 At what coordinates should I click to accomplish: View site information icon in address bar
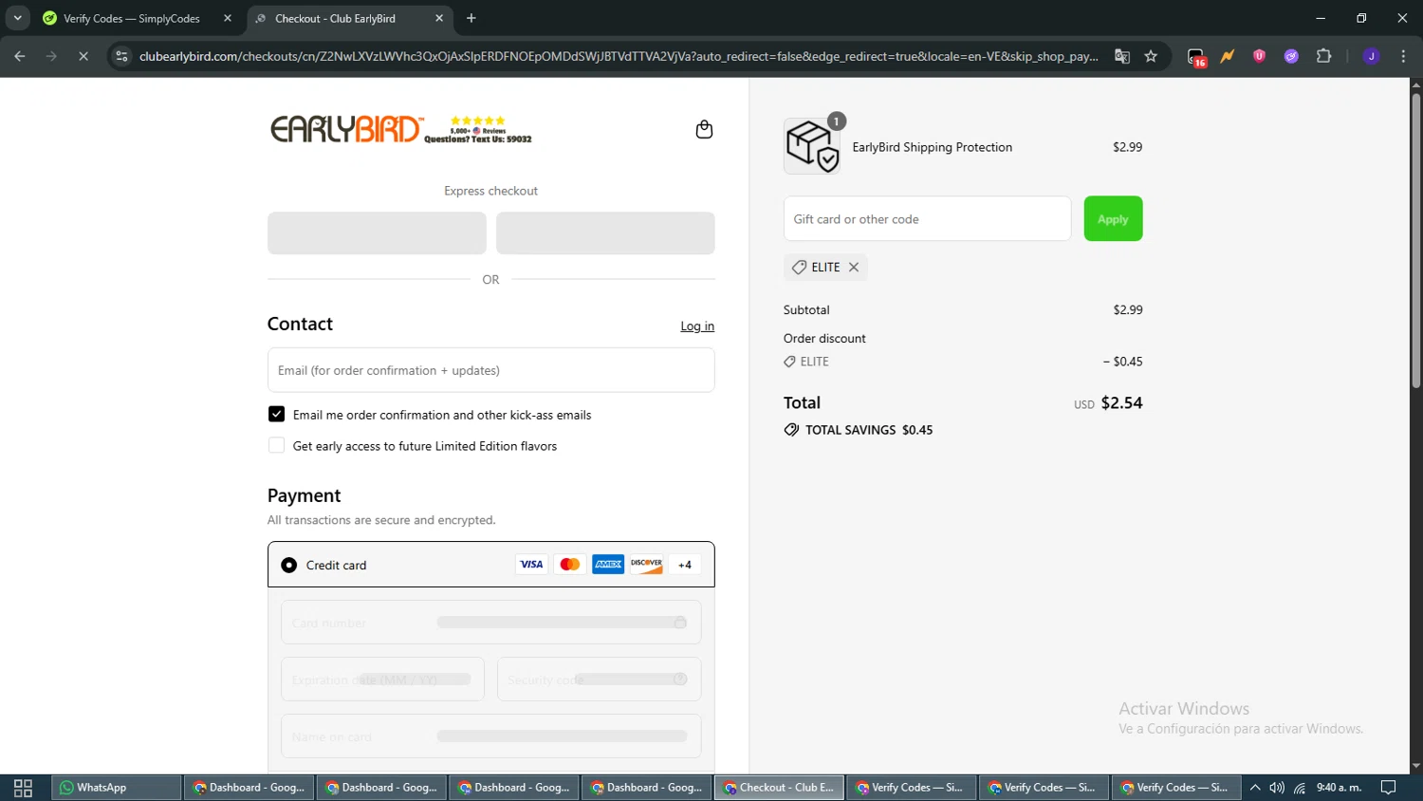click(121, 56)
